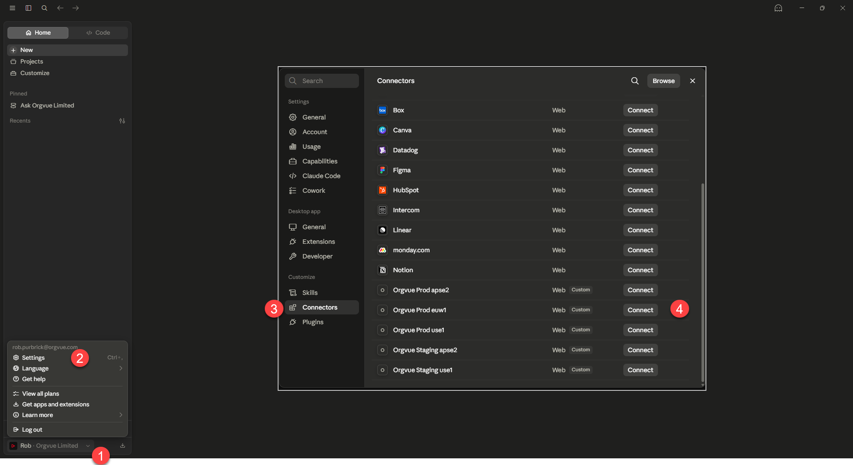Click the connectors list vertical scrollbar

pyautogui.click(x=702, y=282)
